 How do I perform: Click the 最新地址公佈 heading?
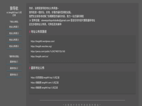click(38, 68)
